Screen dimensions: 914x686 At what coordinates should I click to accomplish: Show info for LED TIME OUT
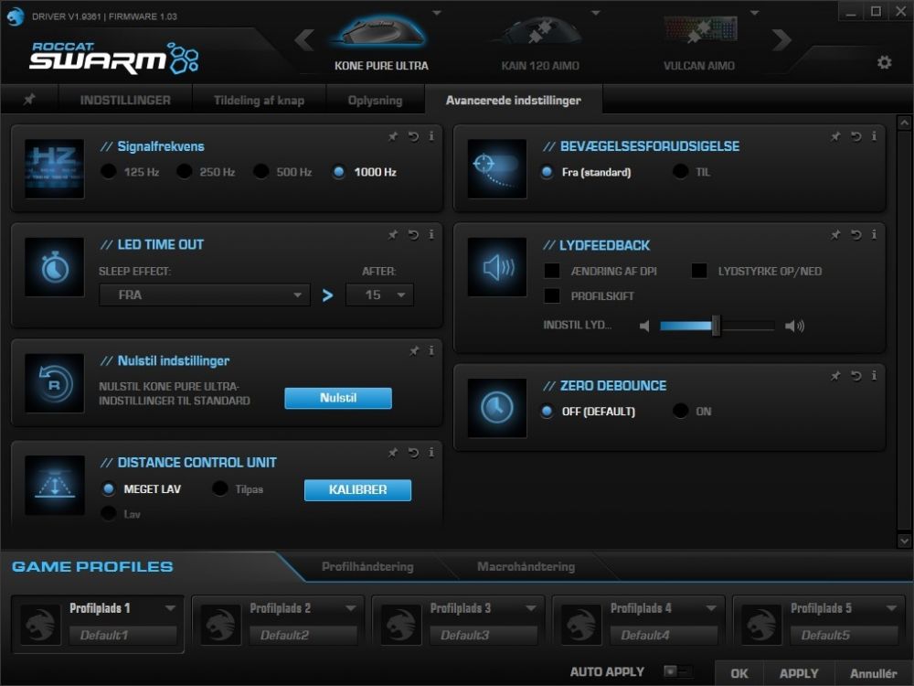point(431,234)
